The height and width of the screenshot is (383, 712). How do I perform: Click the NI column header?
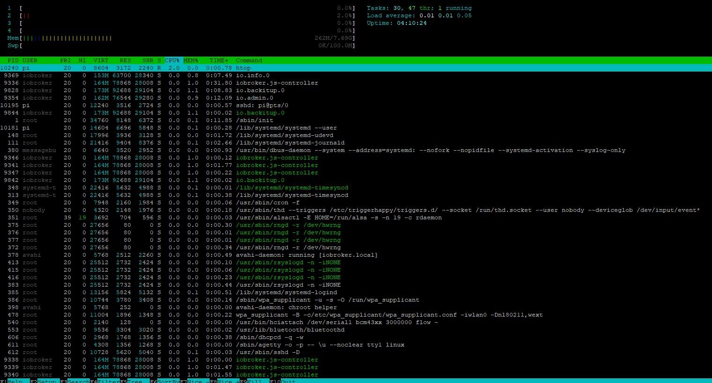[x=82, y=60]
